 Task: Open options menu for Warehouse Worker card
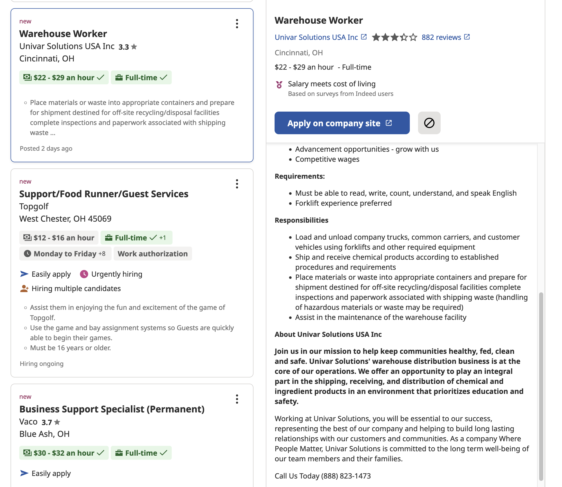237,24
